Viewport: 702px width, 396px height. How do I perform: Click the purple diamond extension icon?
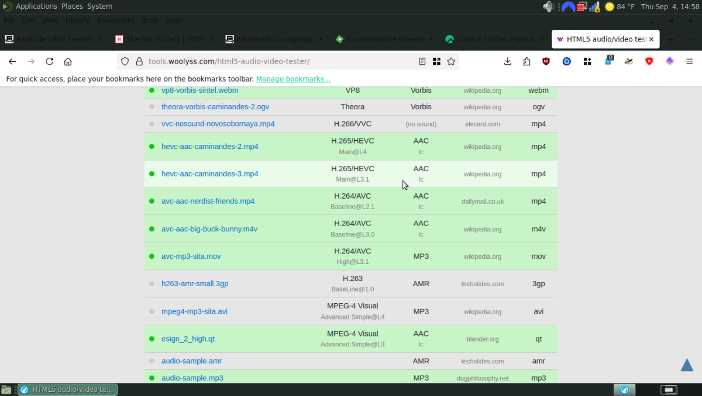(670, 61)
